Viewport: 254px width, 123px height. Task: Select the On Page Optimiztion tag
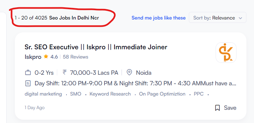[x=162, y=94]
